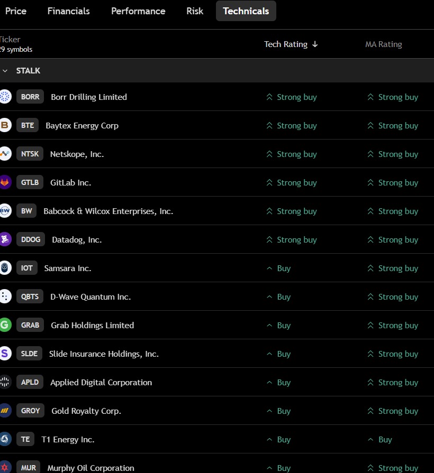Open the Performance tab

[138, 11]
